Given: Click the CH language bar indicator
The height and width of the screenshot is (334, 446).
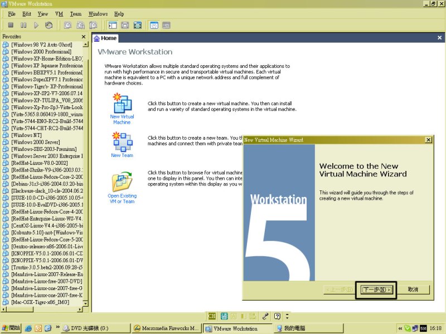Looking at the screenshot, I should [212, 316].
